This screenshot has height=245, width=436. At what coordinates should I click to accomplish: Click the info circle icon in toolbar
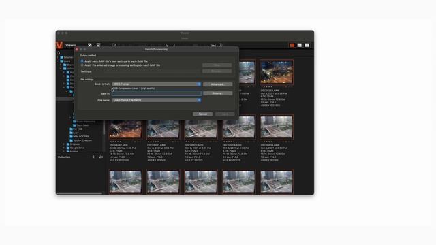[x=221, y=45]
